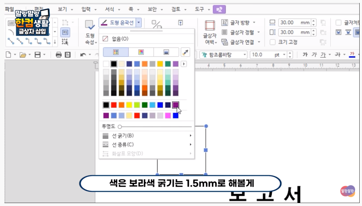Open the 글자 방향 dropdown

[x=254, y=23]
